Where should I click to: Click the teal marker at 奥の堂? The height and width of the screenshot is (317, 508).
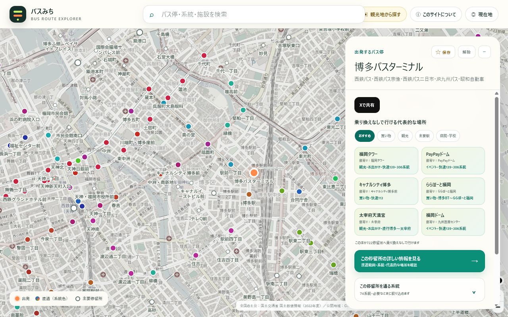click(189, 126)
